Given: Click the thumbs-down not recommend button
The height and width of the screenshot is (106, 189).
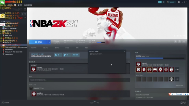Looking at the screenshot, I should [x=66, y=55].
